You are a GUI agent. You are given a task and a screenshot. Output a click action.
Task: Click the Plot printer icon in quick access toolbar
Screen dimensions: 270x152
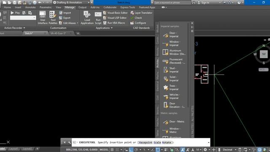click(x=35, y=3)
